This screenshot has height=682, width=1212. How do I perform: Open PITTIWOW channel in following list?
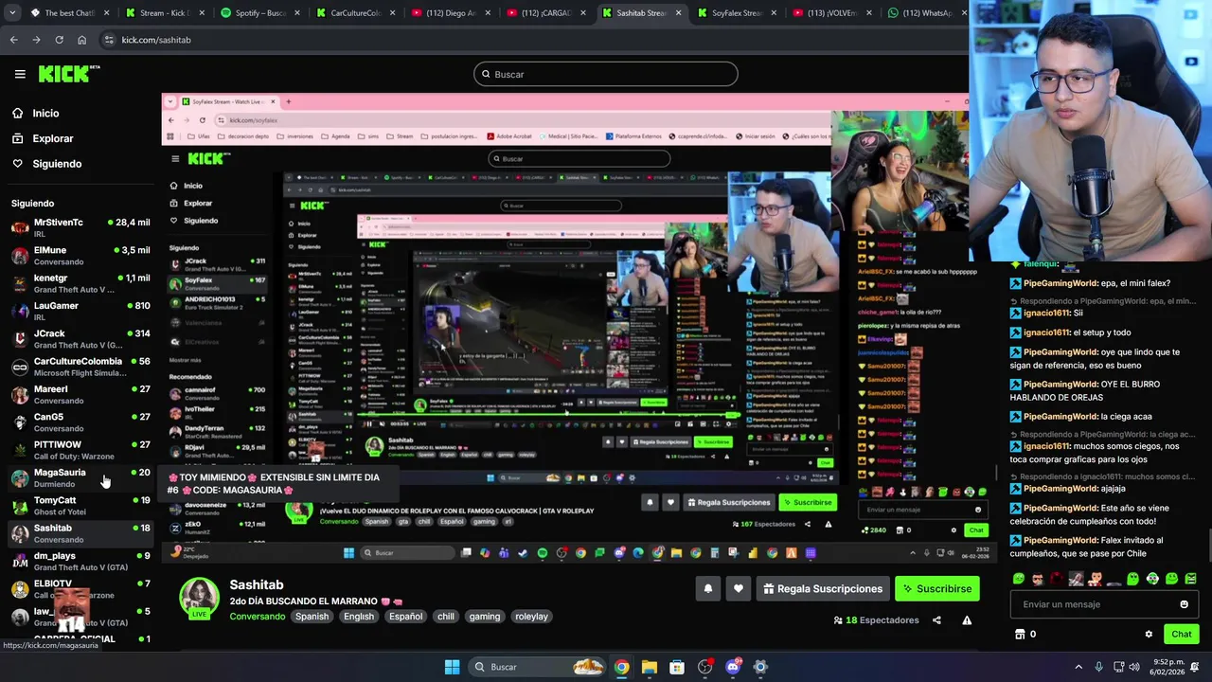[80, 450]
